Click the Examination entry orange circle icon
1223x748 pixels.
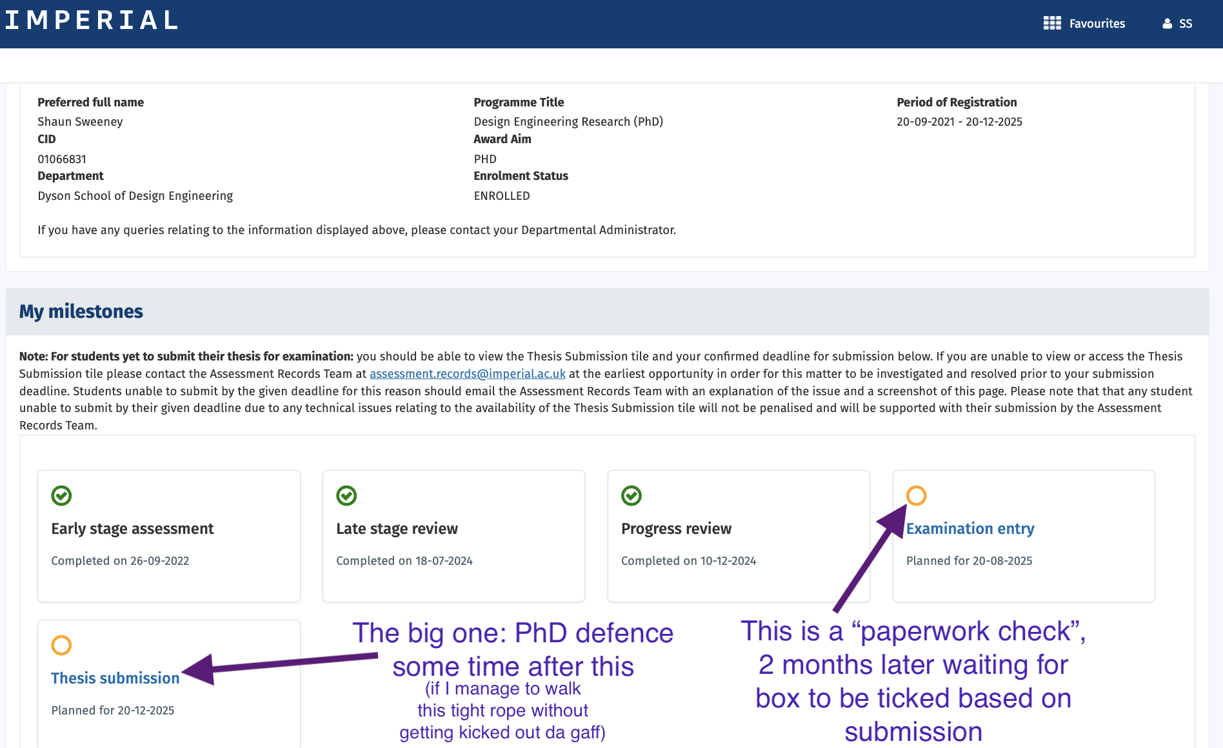click(916, 495)
